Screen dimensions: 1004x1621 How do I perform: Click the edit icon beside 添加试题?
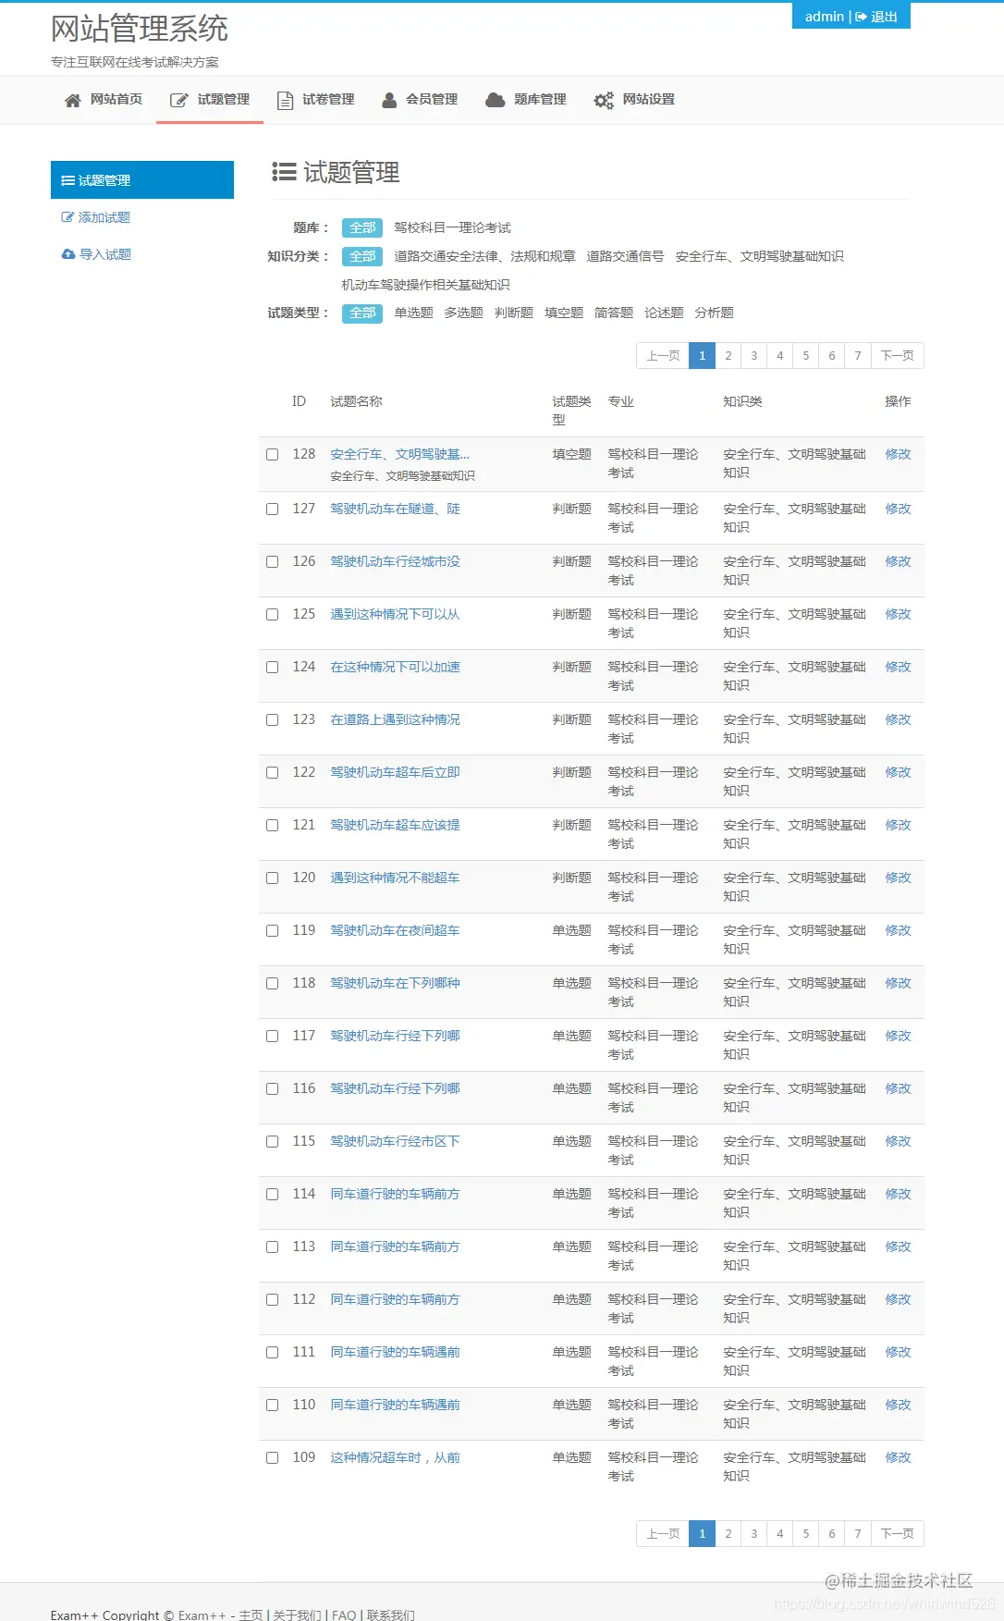(x=67, y=217)
